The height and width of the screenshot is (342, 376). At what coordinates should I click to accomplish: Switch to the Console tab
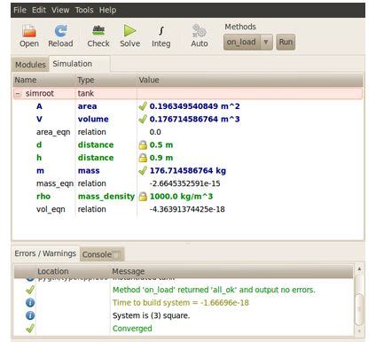click(102, 254)
